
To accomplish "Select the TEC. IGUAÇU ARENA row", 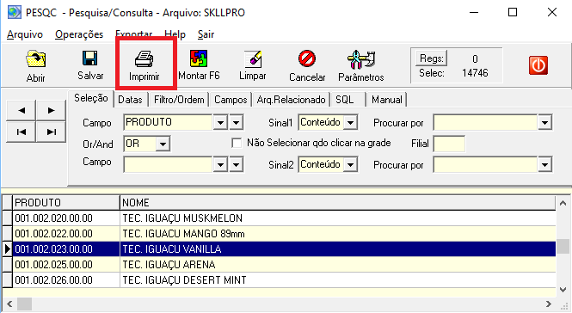I will pyautogui.click(x=279, y=265).
